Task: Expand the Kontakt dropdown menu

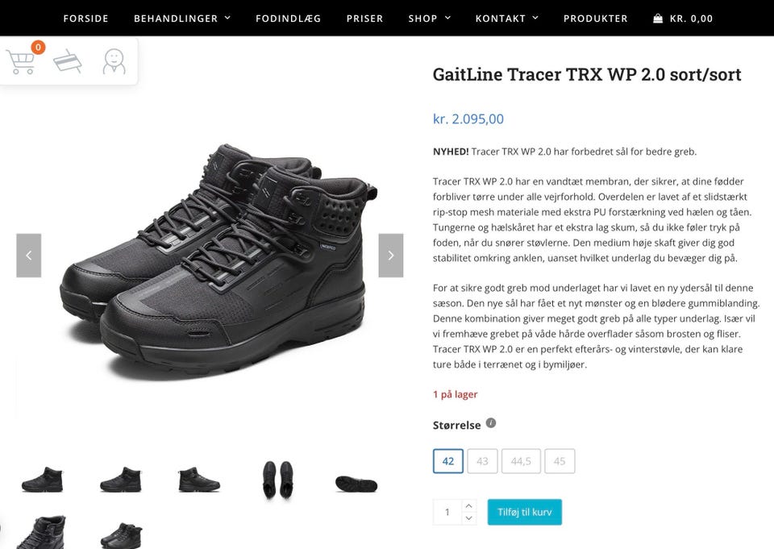Action: click(x=506, y=19)
